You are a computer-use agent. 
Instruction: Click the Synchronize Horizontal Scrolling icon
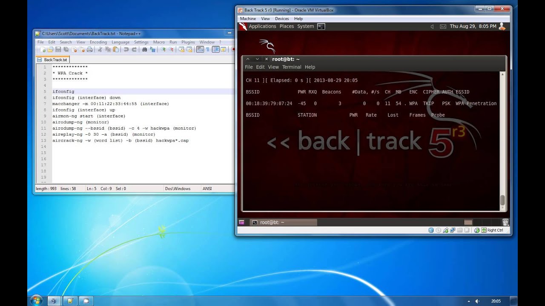click(x=189, y=49)
